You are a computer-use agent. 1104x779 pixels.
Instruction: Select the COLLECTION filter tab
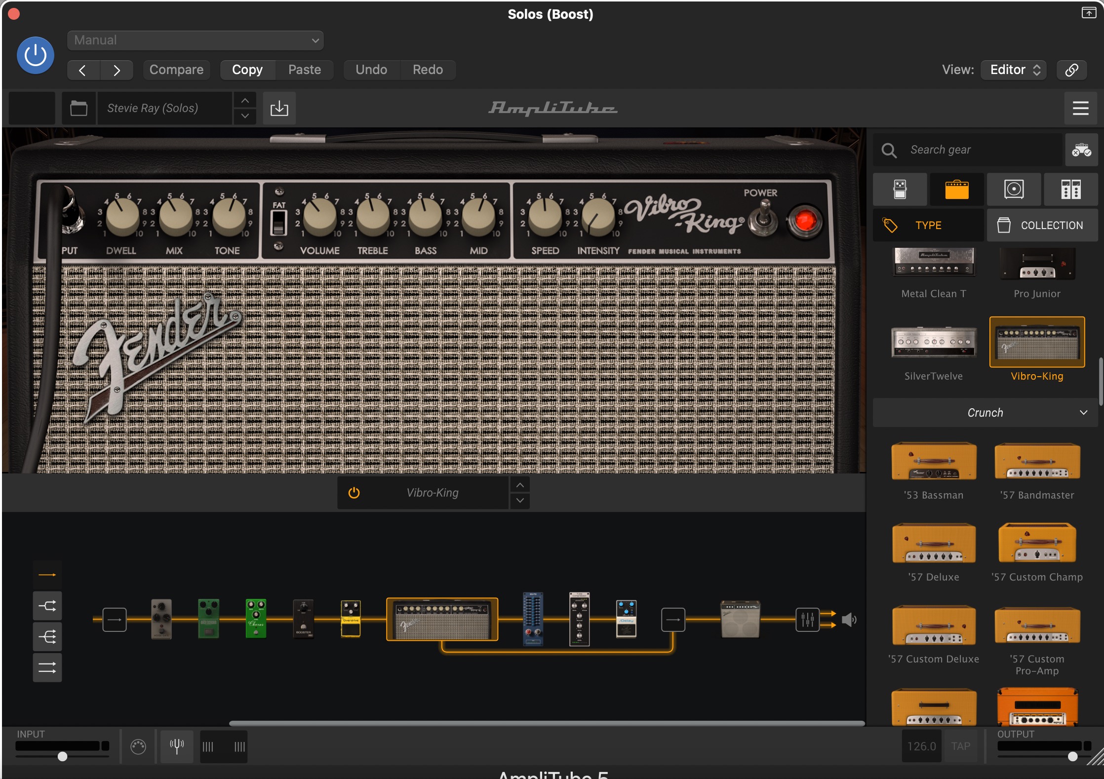(1042, 225)
